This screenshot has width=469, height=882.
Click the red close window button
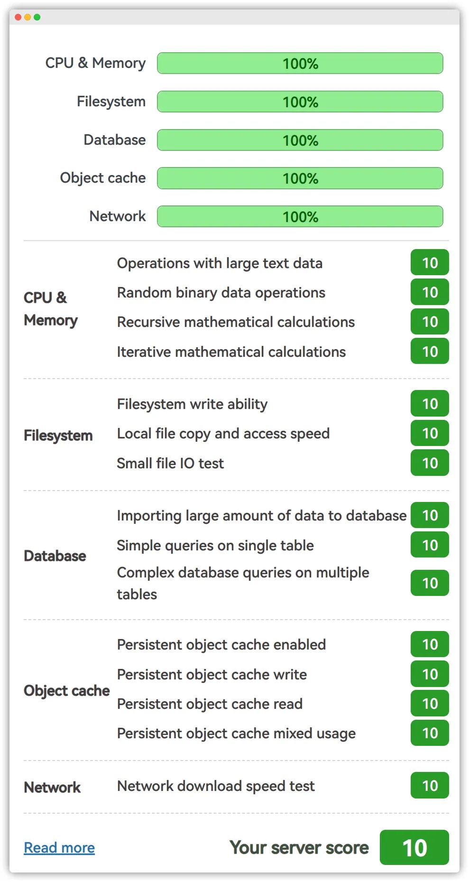click(x=18, y=17)
